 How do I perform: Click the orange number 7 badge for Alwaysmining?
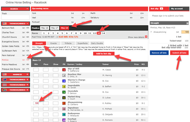click(64, 103)
